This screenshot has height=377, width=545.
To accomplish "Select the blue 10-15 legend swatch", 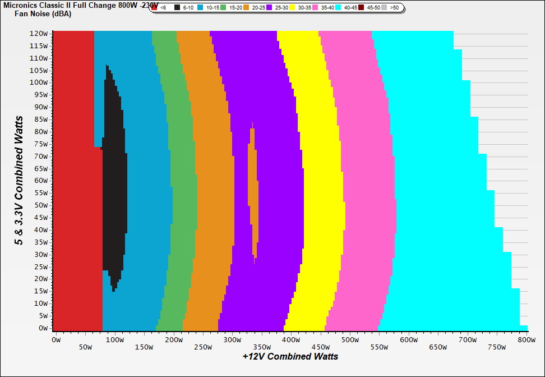I will [x=200, y=8].
